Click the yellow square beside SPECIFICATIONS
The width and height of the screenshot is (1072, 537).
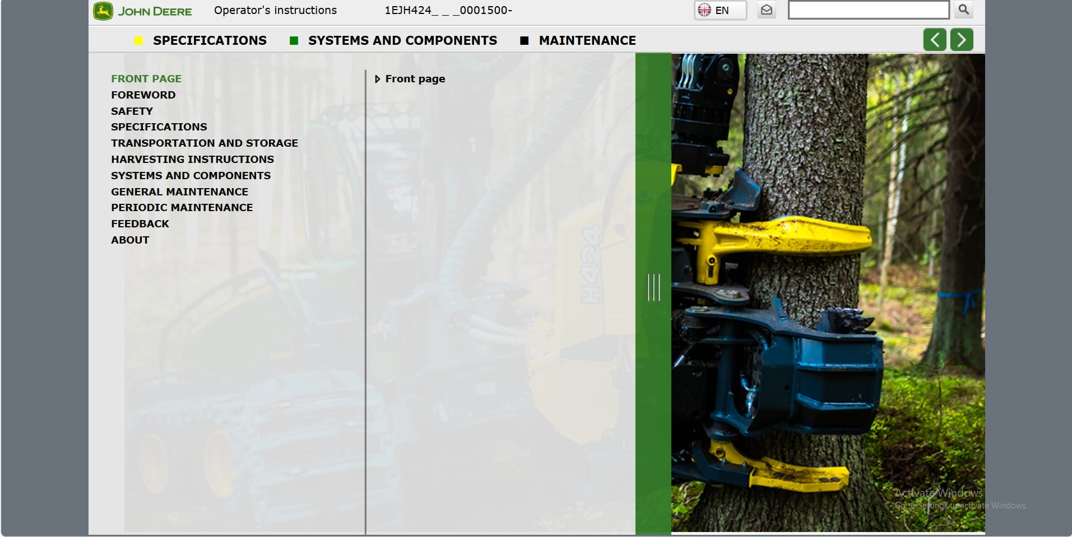pyautogui.click(x=138, y=40)
